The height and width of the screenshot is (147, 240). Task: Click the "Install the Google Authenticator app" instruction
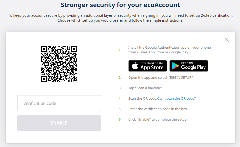[x=169, y=50]
